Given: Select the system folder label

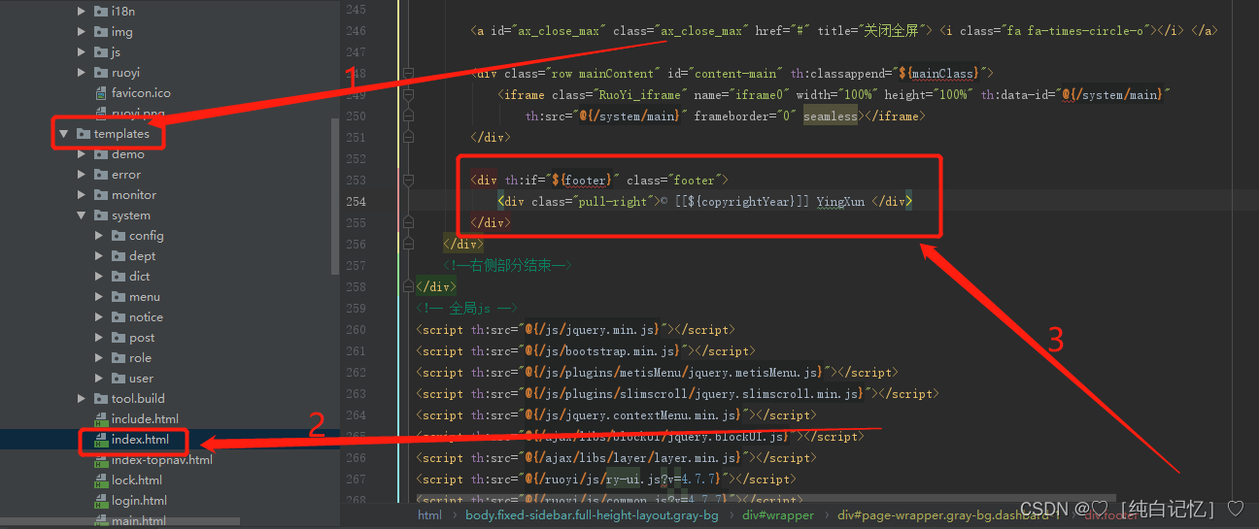Looking at the screenshot, I should pos(131,215).
